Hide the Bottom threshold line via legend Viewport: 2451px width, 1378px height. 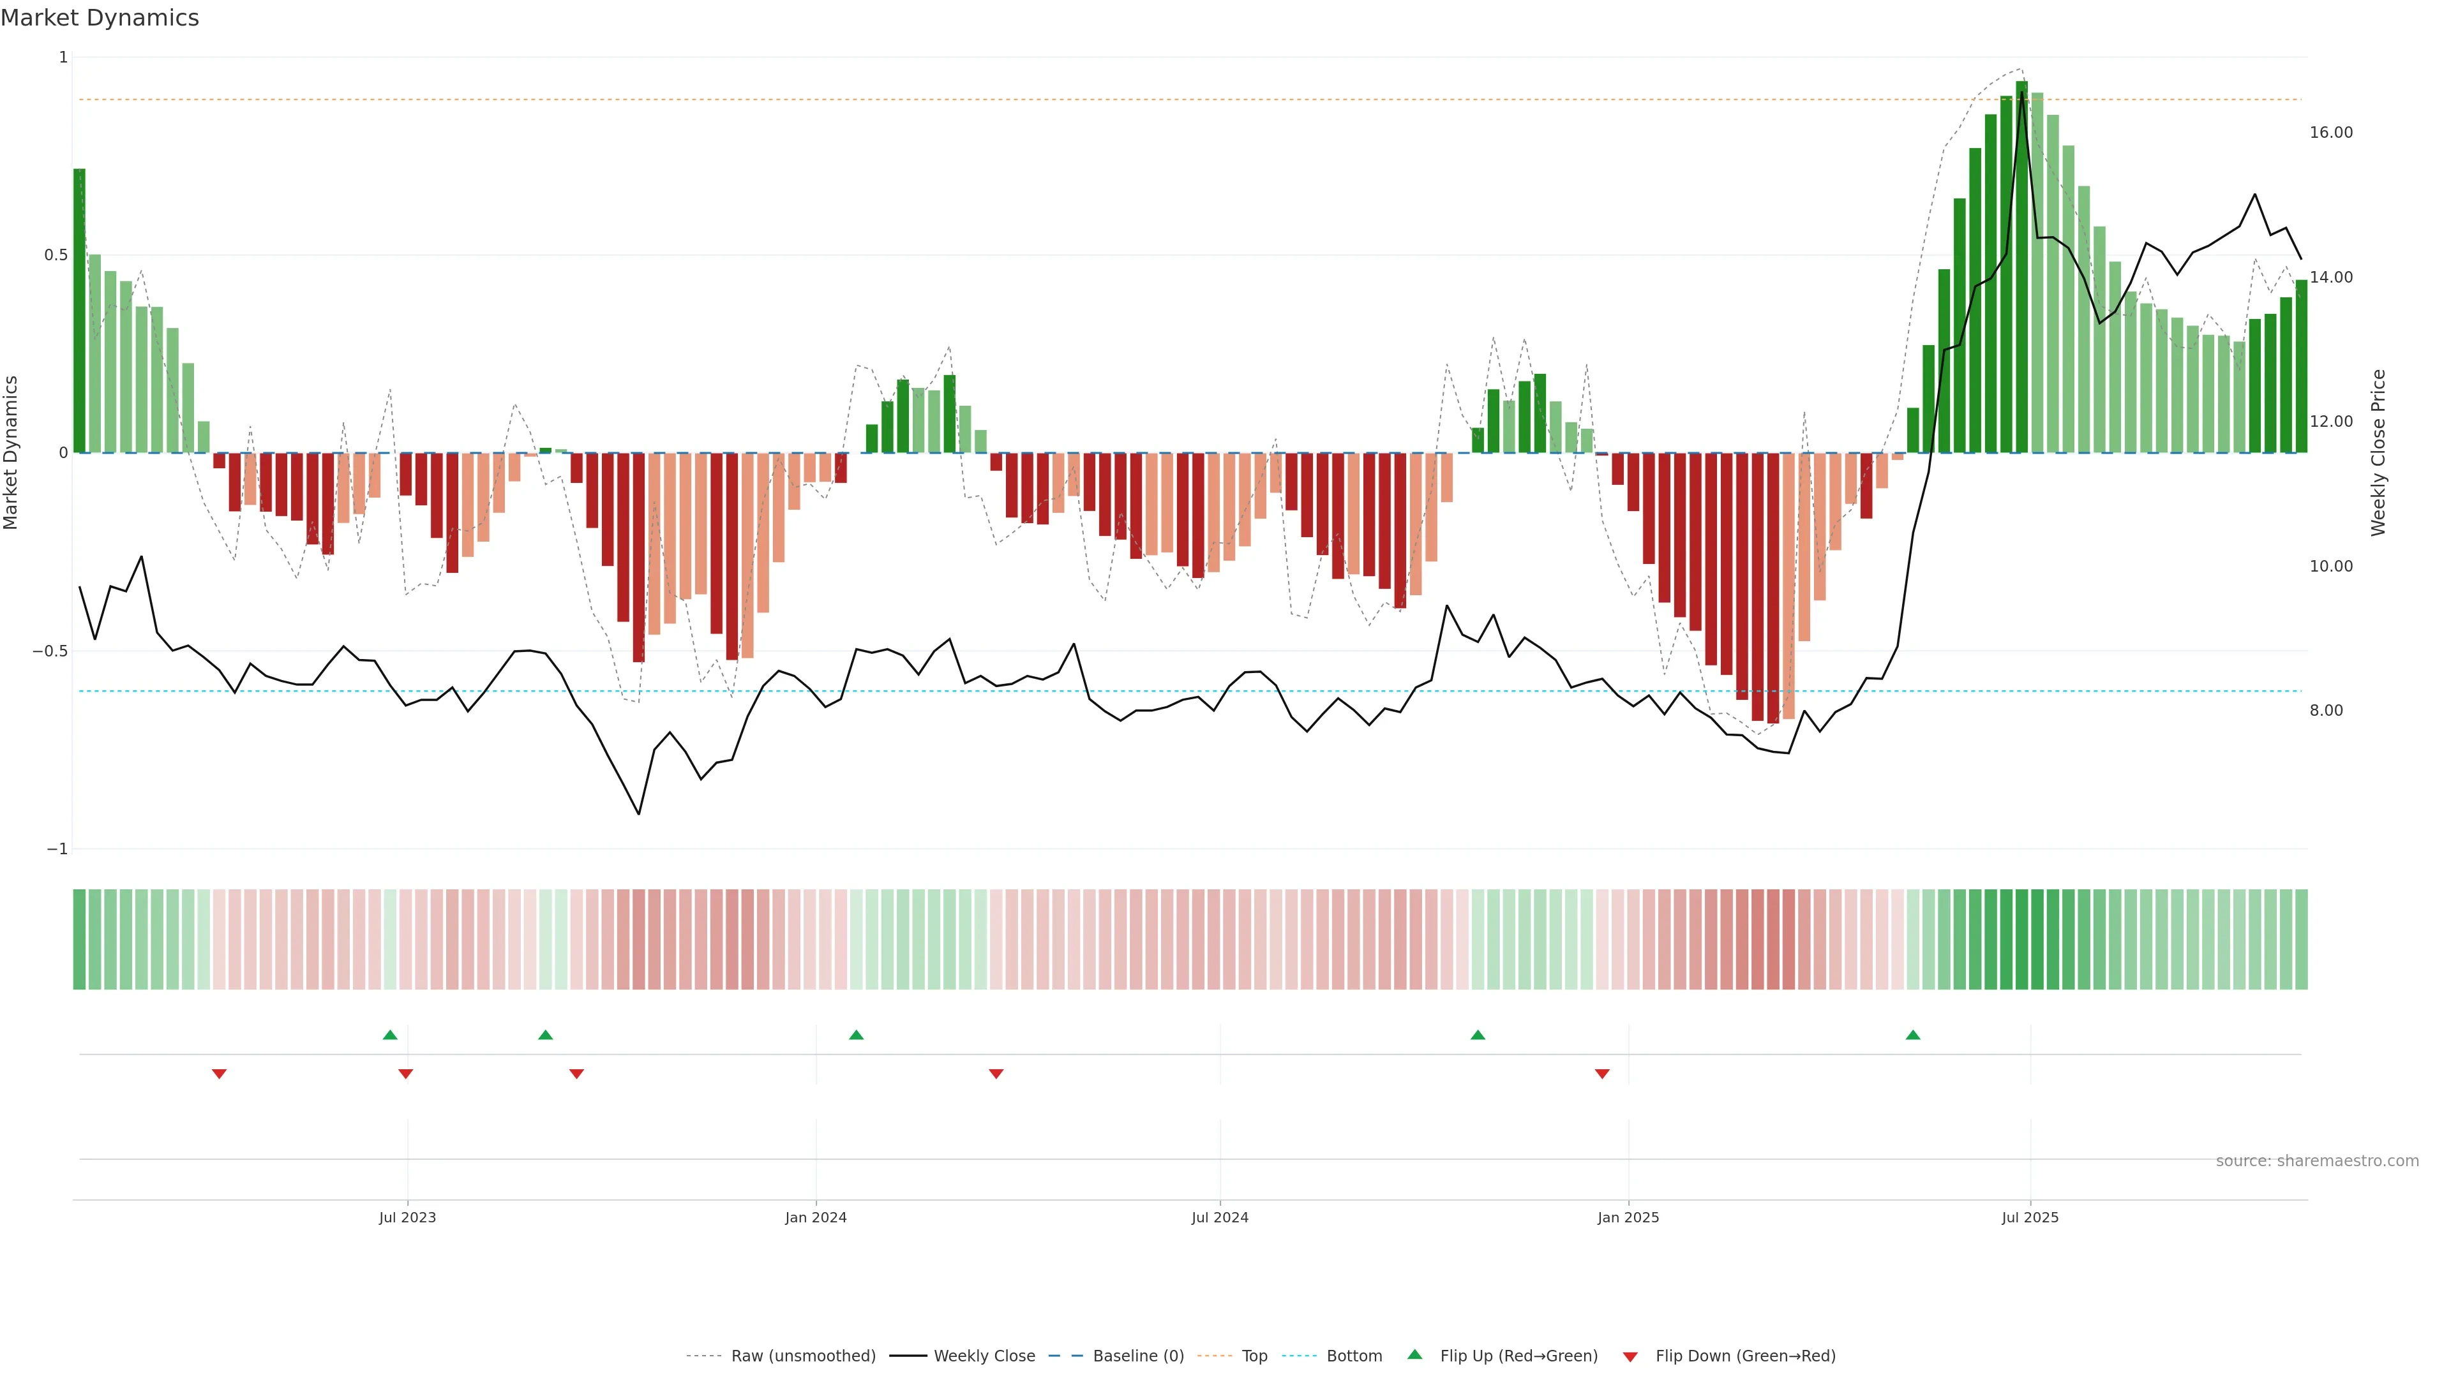click(1354, 1356)
